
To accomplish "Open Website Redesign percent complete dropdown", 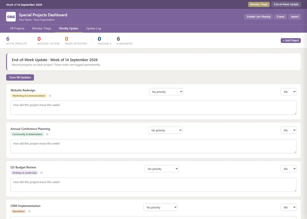I will point(288,92).
